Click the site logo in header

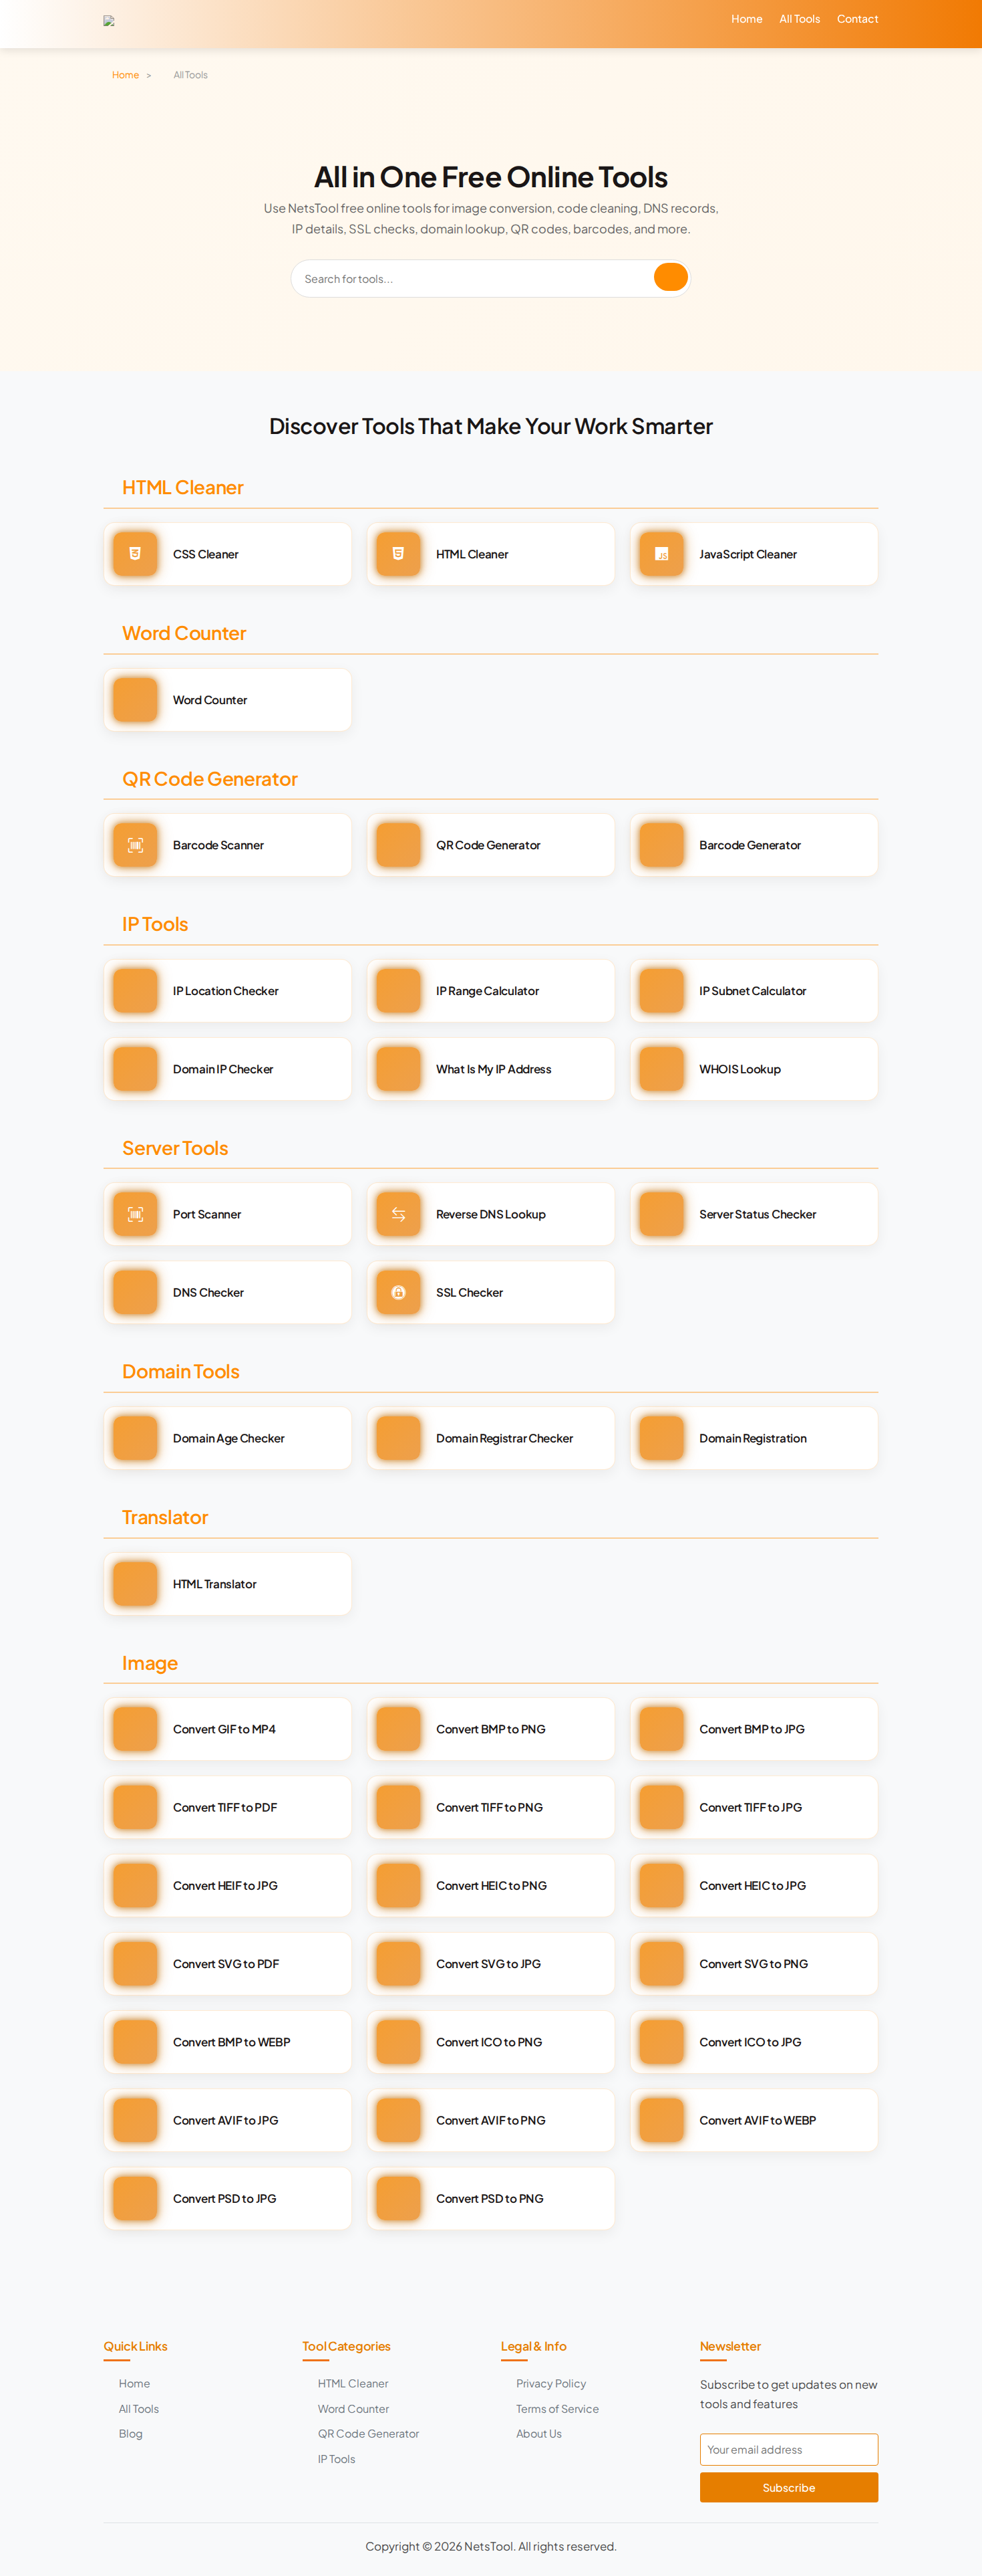tap(109, 20)
